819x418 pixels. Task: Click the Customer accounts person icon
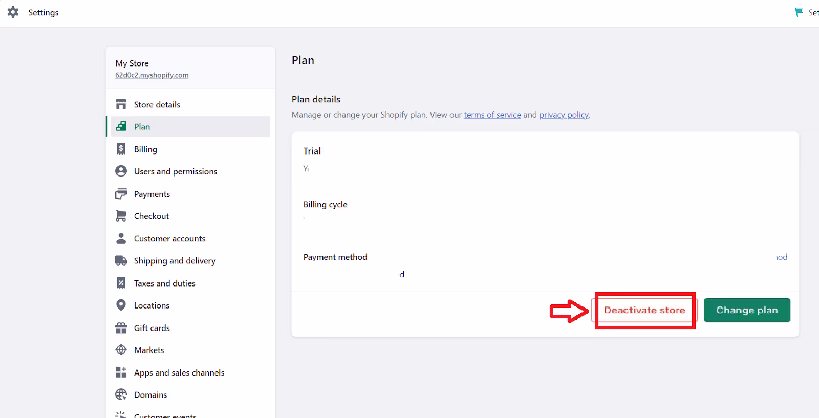pos(121,238)
